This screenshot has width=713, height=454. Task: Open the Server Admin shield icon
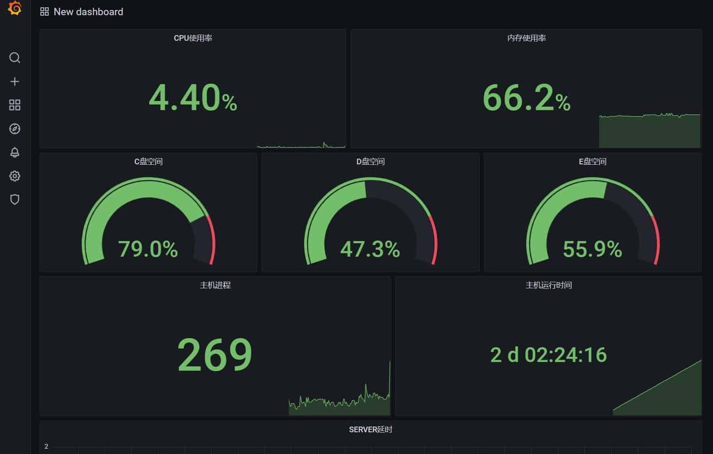click(x=14, y=199)
